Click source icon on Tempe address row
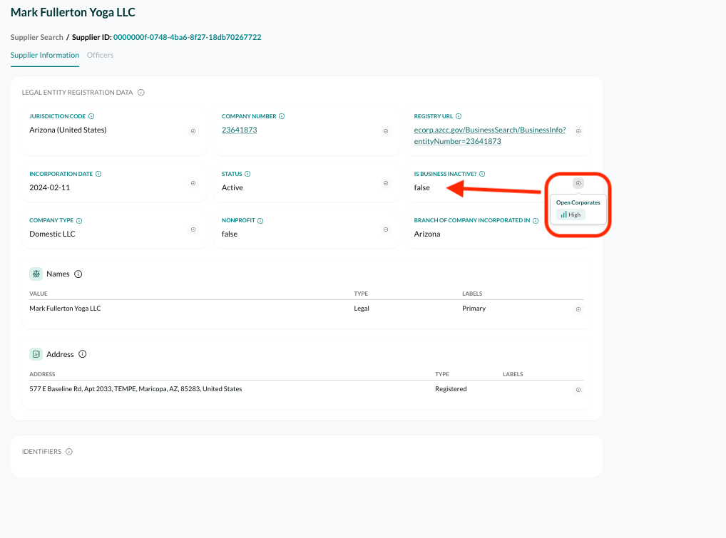Screen dimensions: 726x538 click(x=578, y=390)
